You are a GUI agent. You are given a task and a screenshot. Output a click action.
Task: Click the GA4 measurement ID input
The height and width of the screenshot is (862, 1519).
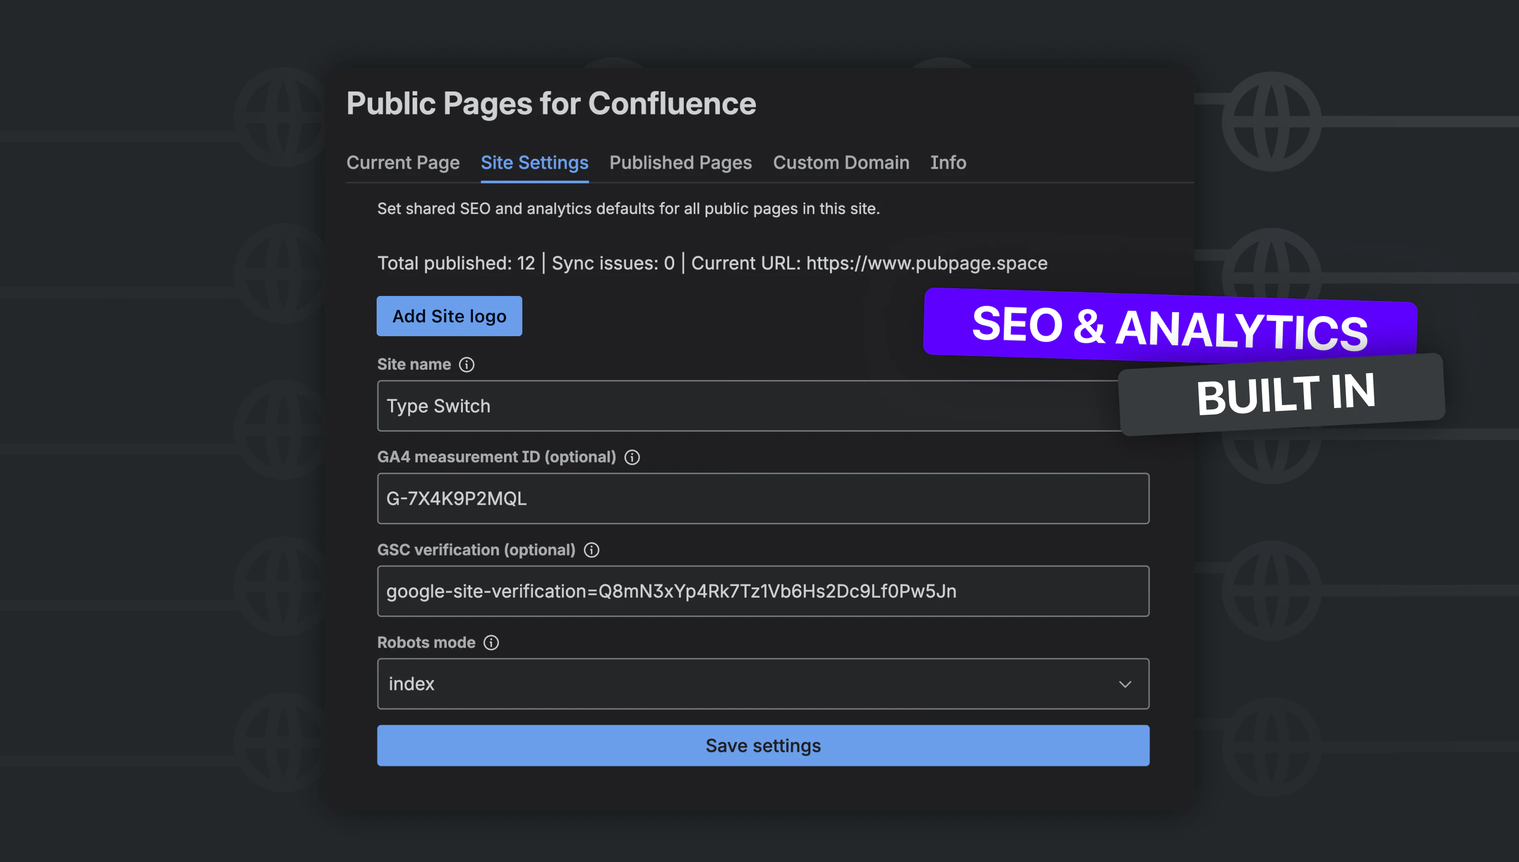[763, 498]
